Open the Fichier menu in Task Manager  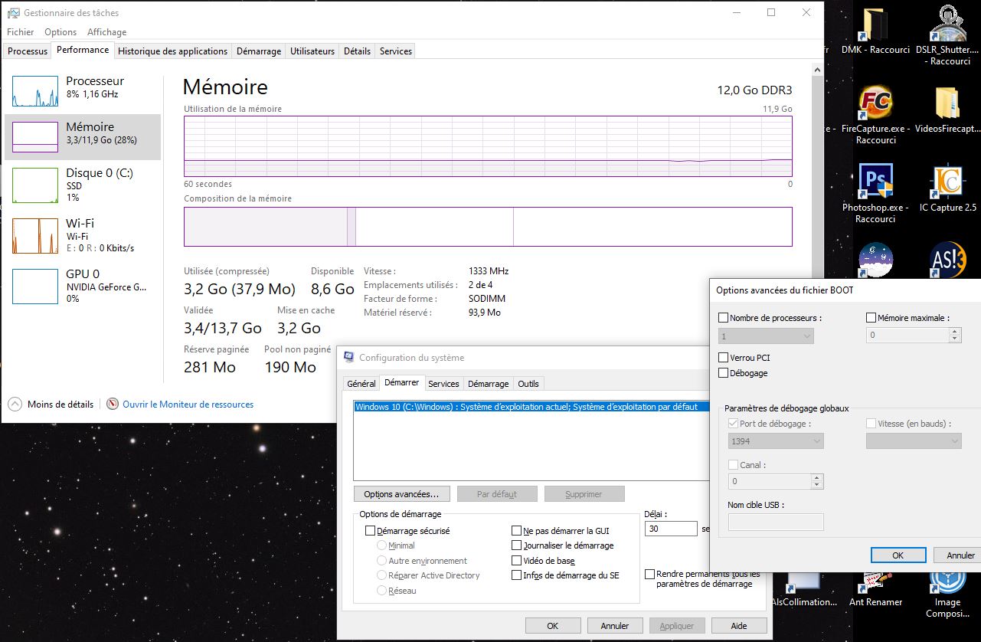click(21, 32)
